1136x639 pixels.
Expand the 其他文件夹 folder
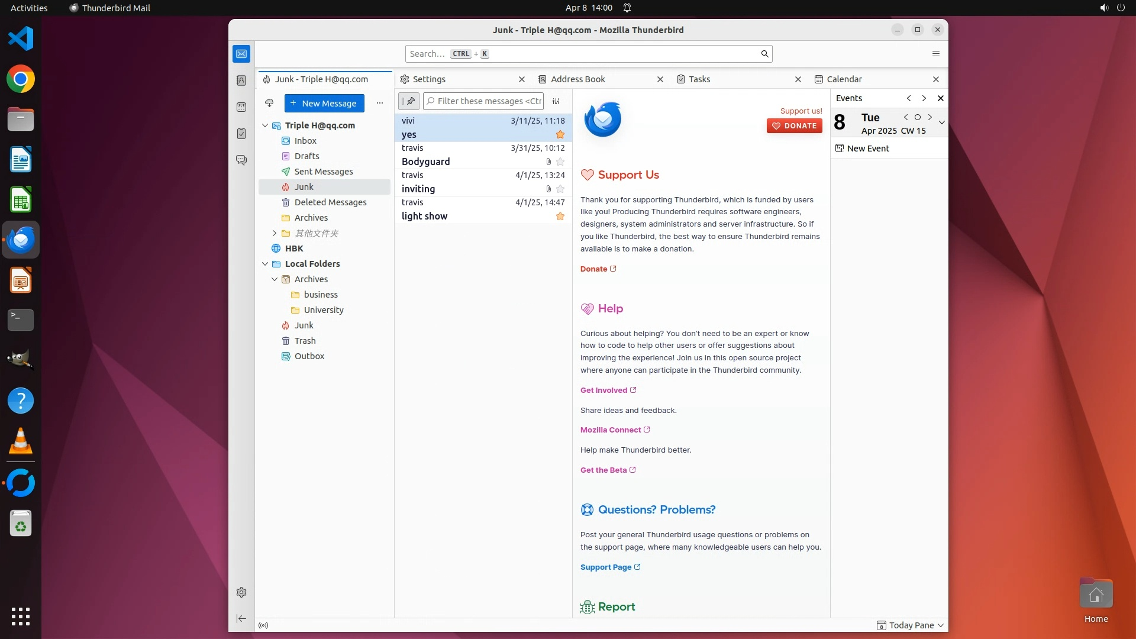(x=275, y=233)
